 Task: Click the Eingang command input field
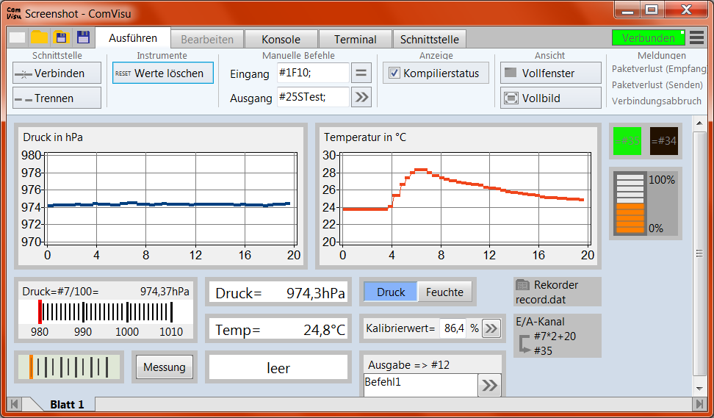point(312,73)
